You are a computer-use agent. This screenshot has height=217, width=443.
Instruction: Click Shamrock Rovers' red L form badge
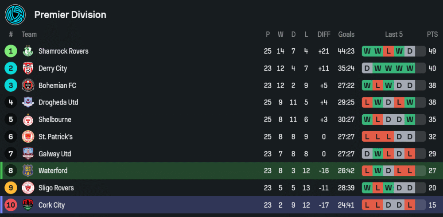389,51
